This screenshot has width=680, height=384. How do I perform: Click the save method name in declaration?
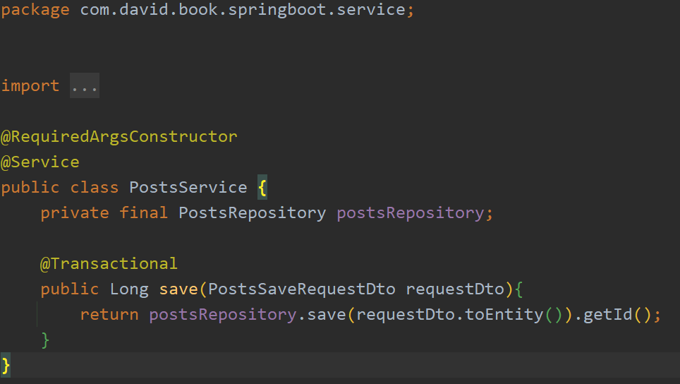tap(178, 289)
